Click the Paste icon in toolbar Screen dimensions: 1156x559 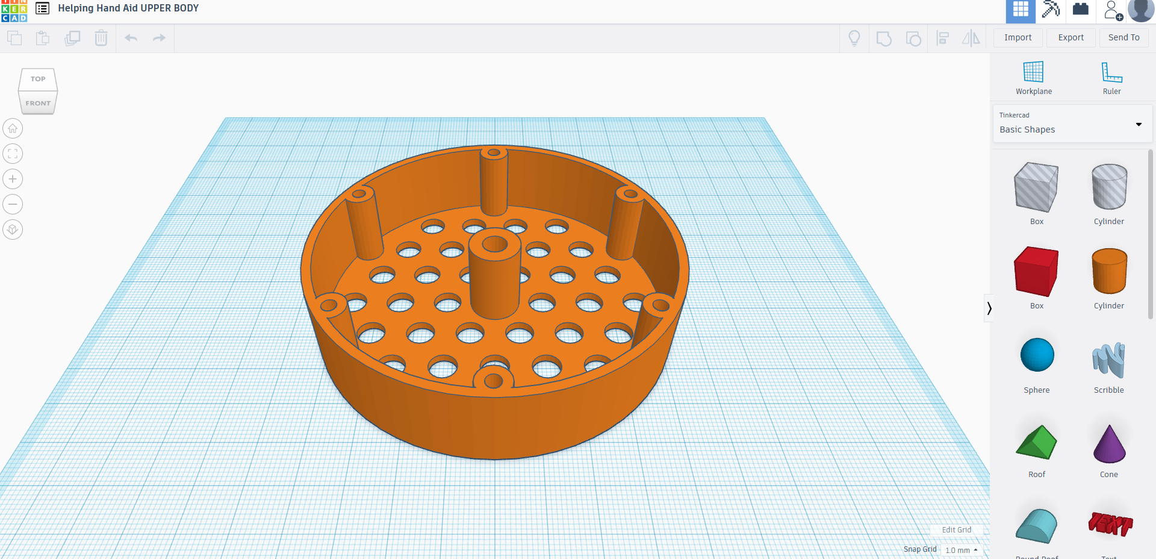43,39
